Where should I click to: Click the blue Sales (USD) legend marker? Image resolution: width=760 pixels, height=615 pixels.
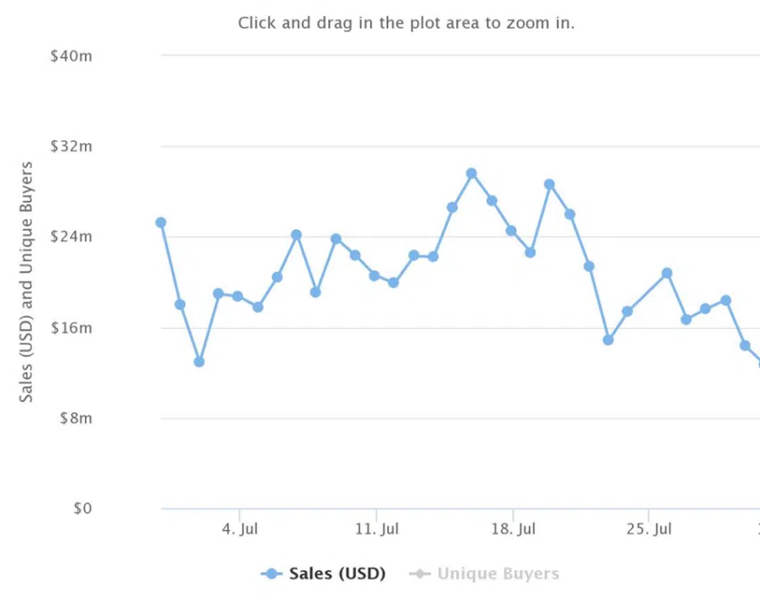pyautogui.click(x=272, y=574)
